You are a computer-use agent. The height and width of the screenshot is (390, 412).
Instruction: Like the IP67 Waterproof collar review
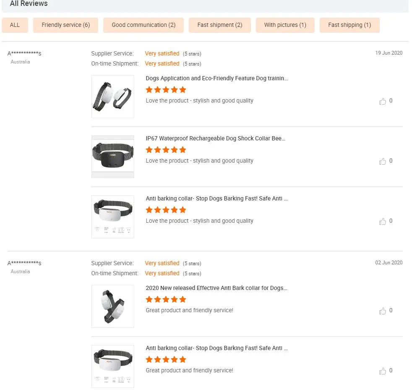(x=382, y=161)
